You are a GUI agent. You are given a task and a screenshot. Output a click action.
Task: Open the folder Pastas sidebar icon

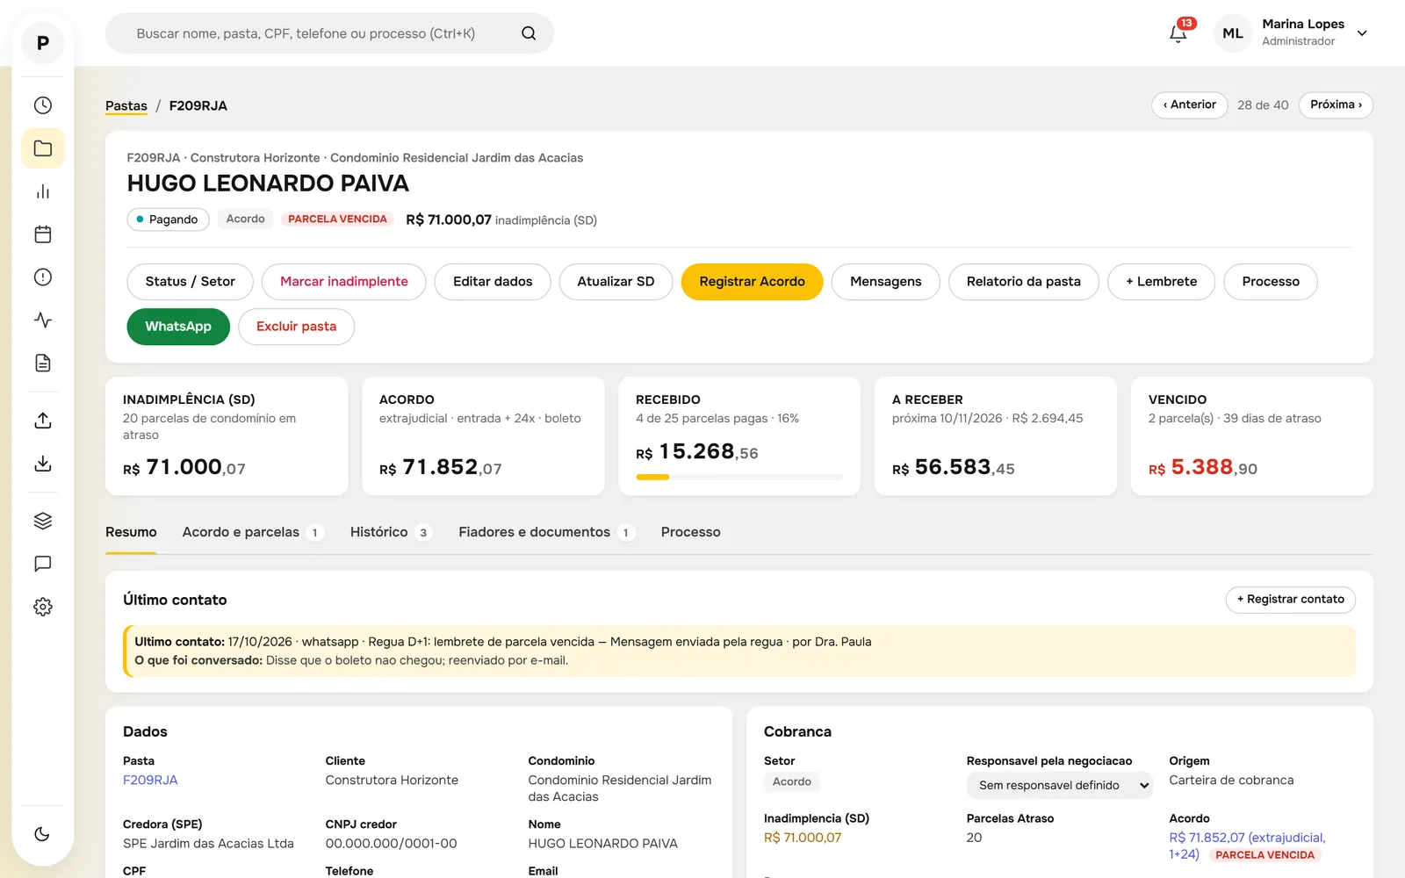pyautogui.click(x=42, y=148)
